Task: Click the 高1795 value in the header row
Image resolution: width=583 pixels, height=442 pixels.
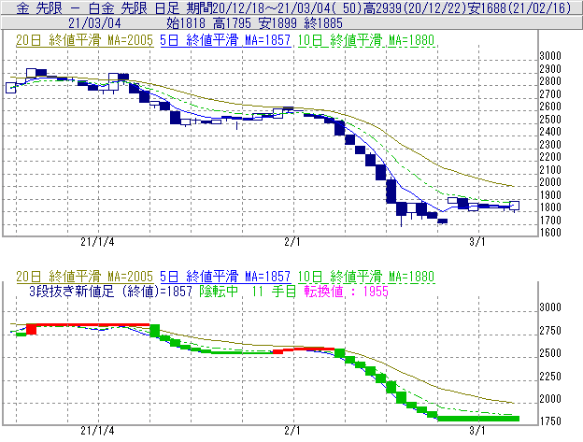Action: (x=232, y=23)
